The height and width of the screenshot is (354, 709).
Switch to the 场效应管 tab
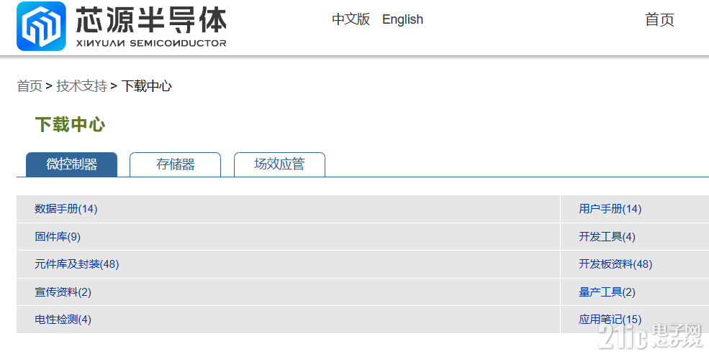click(279, 164)
